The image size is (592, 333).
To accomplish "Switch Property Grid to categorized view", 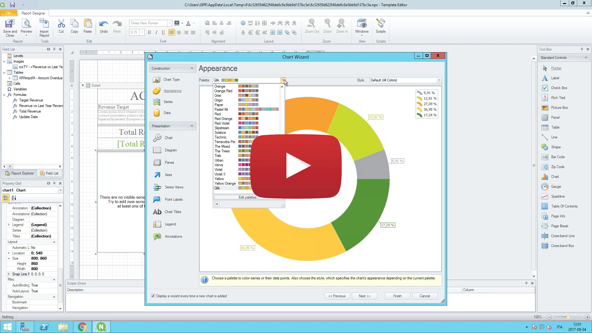I will (6, 198).
